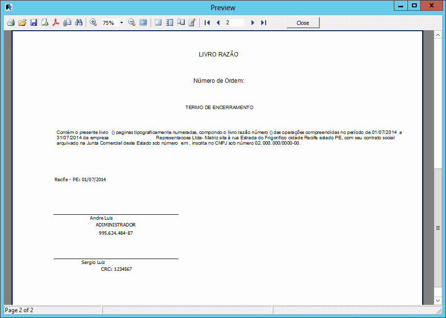The image size is (446, 318).
Task: Jump to the last page
Action: (264, 23)
